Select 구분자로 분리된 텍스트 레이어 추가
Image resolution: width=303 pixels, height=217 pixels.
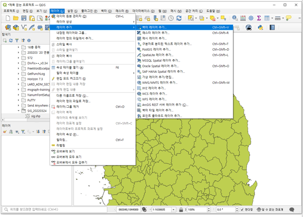(x=185, y=44)
